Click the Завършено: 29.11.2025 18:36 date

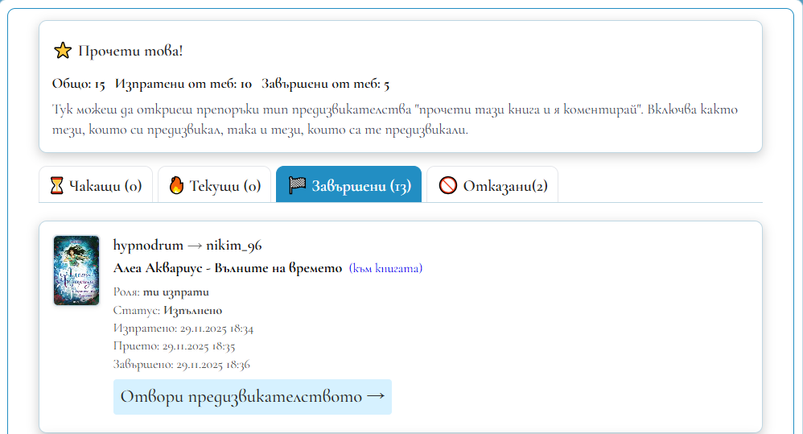(182, 365)
